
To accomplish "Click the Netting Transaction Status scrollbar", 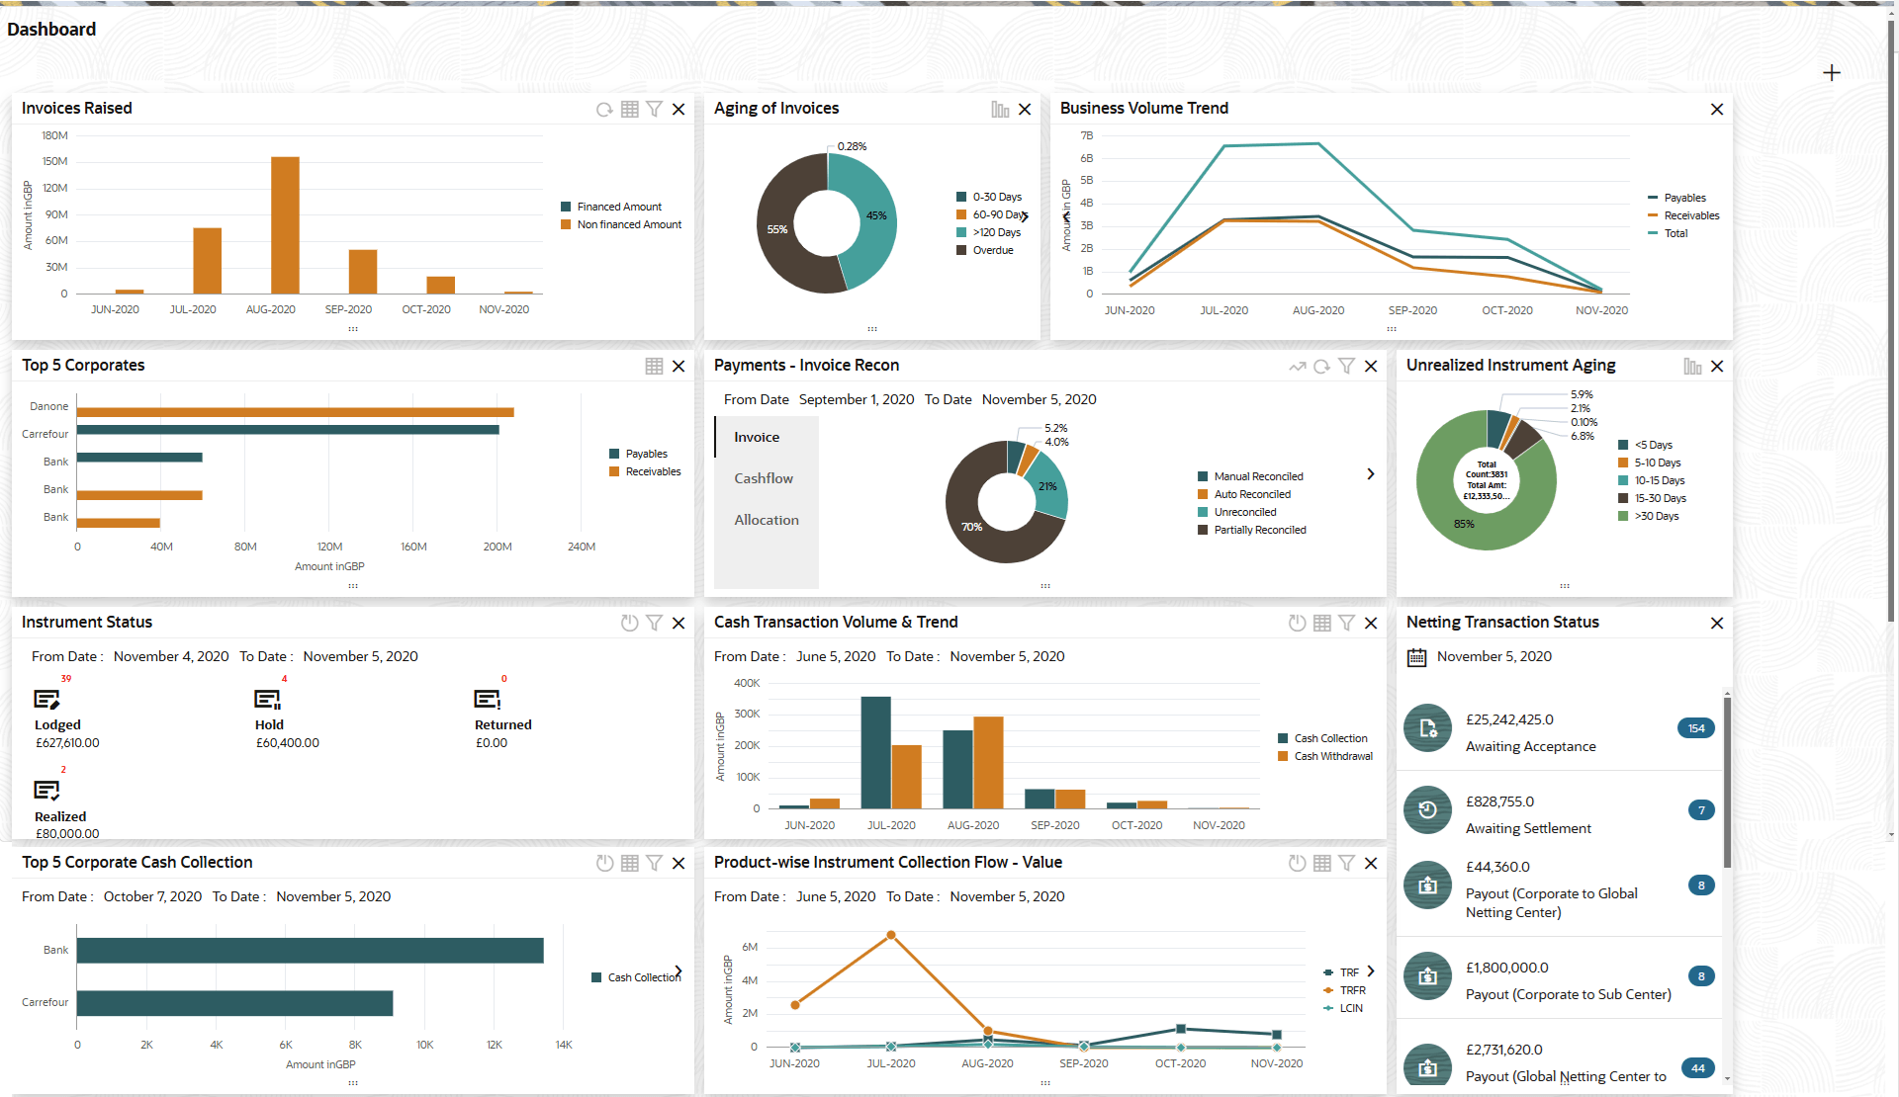I will click(1727, 781).
